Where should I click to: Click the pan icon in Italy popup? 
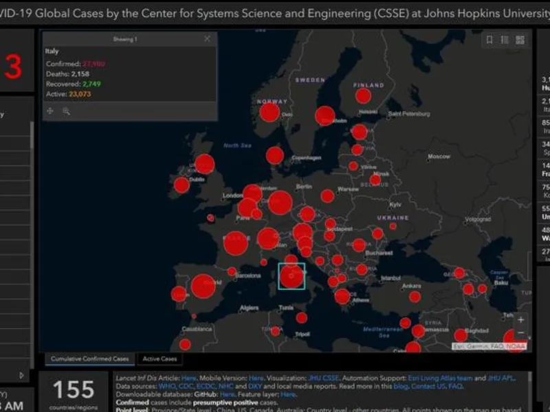pos(50,111)
